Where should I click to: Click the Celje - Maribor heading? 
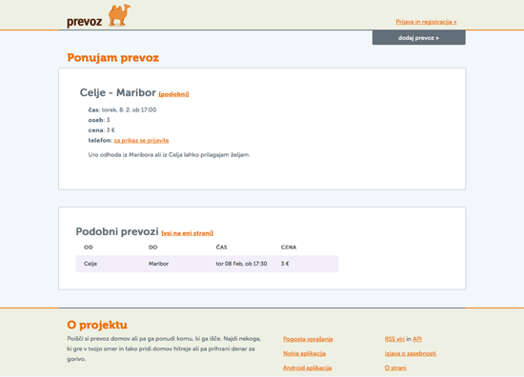117,92
